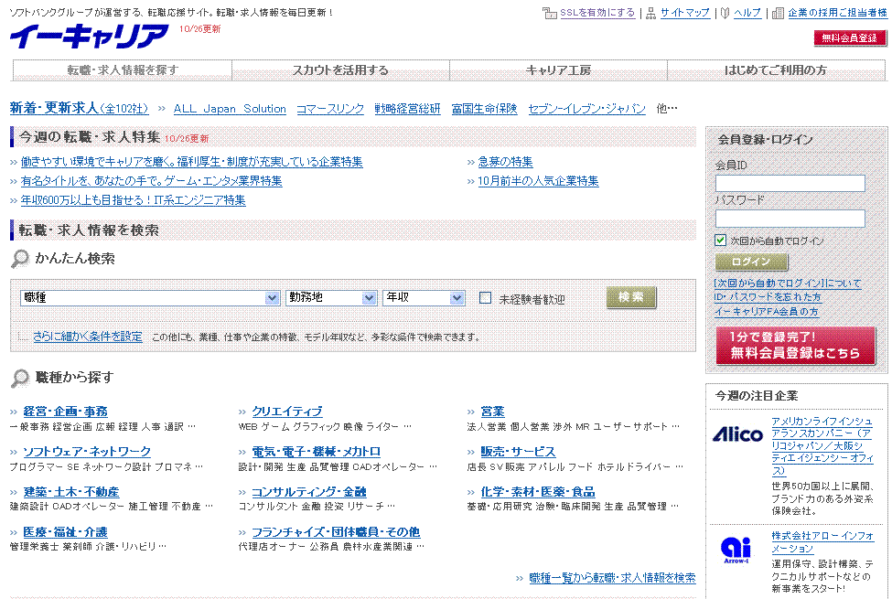Click the sitemap icon in header

[651, 13]
